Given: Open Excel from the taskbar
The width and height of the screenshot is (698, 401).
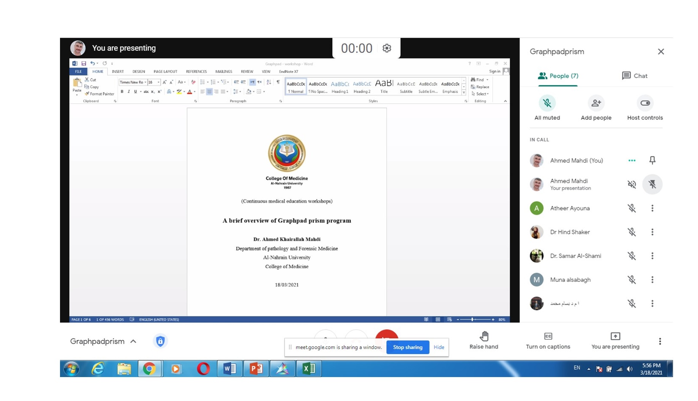Looking at the screenshot, I should pos(309,368).
